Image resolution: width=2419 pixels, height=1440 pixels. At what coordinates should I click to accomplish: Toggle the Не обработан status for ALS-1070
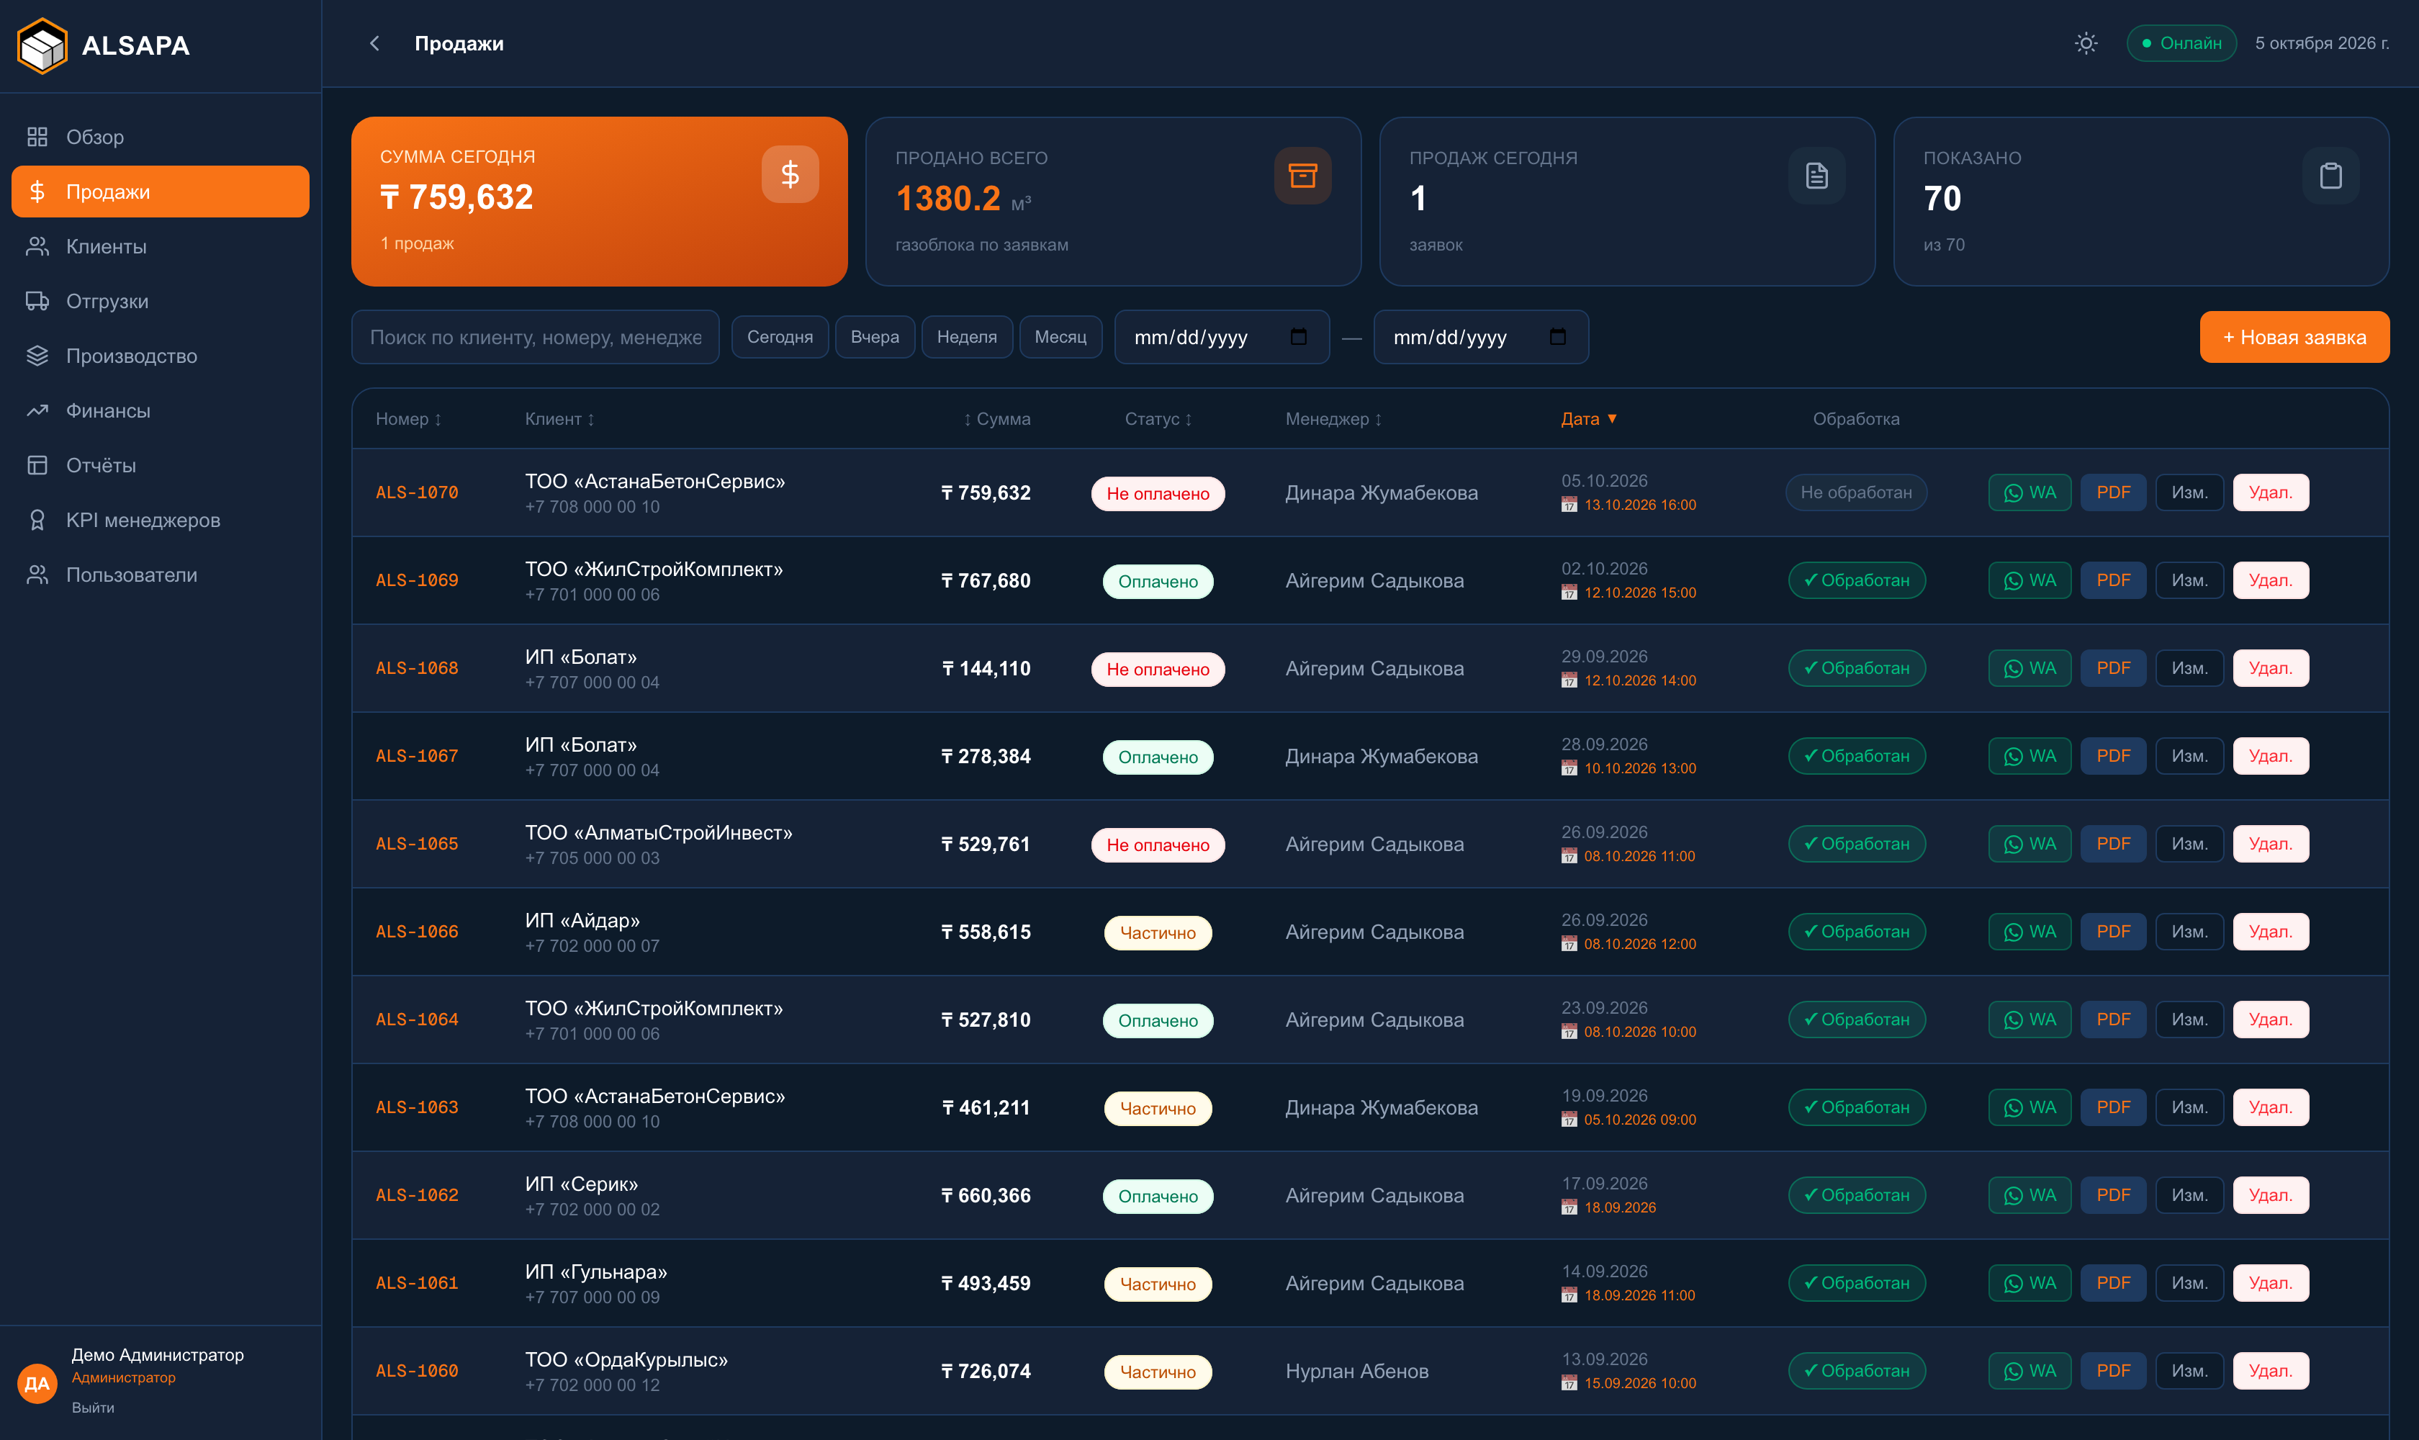coord(1856,493)
